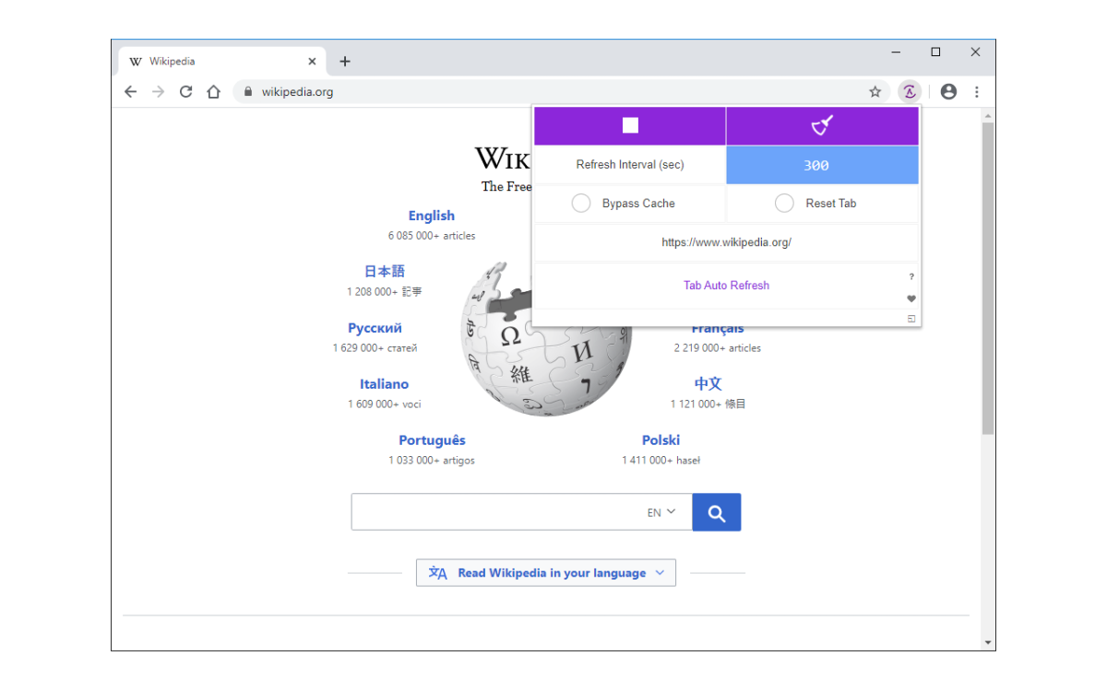Screen dimensions: 1107x691
Task: Select the Wikipedia browser tab
Action: (x=212, y=62)
